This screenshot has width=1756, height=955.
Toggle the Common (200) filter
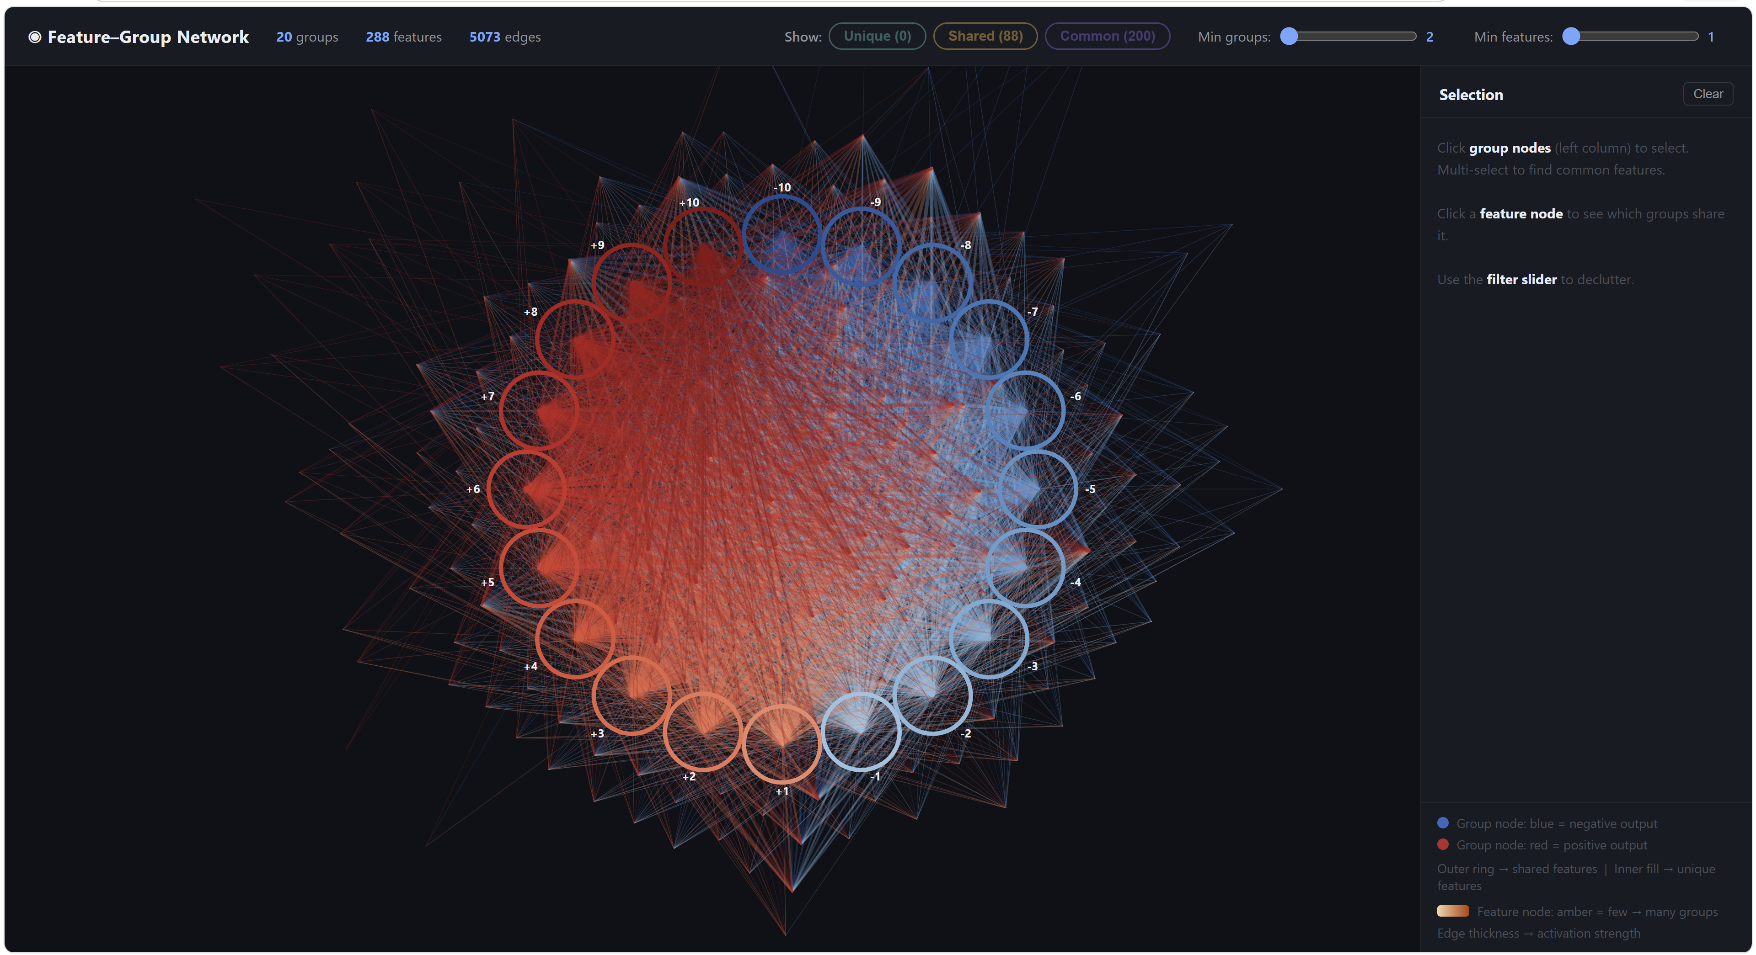coord(1107,36)
